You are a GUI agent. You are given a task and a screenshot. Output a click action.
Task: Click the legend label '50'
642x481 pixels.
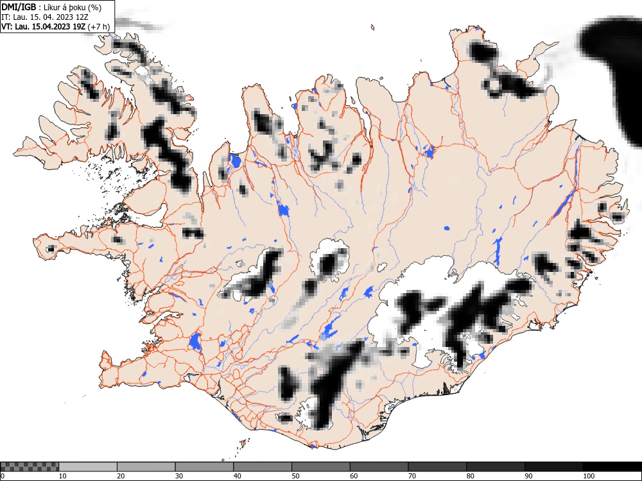click(295, 476)
